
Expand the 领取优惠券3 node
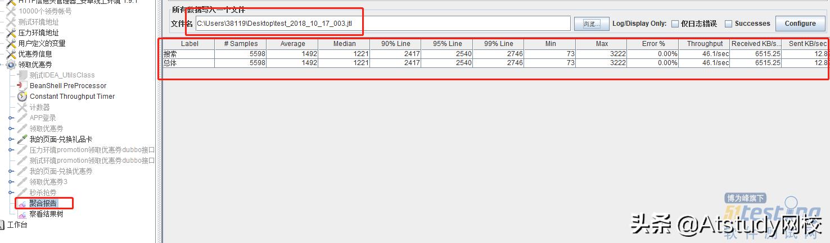(11, 182)
